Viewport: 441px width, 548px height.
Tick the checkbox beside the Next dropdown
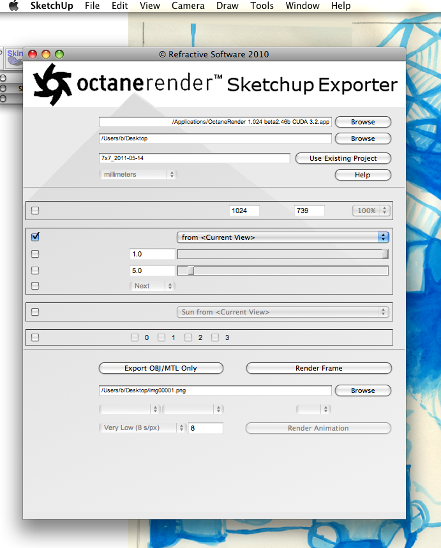pyautogui.click(x=35, y=286)
